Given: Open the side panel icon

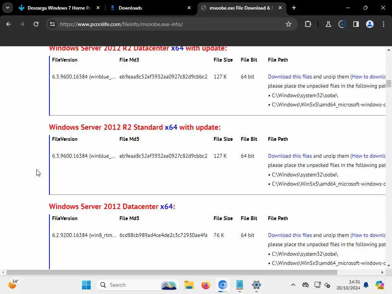Looking at the screenshot, I should [x=356, y=24].
